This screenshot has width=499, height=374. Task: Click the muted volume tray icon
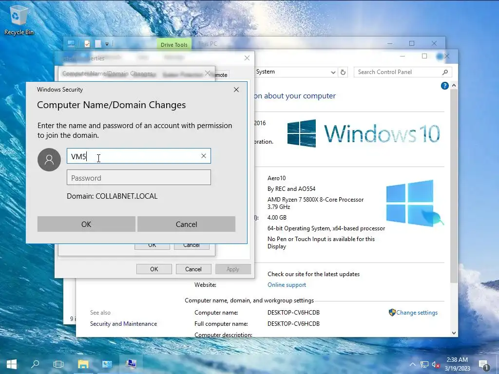pyautogui.click(x=436, y=364)
